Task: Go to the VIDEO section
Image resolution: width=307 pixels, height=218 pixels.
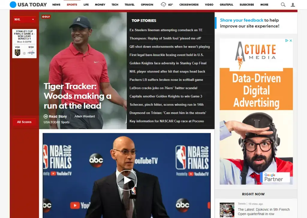Action: 209,4
